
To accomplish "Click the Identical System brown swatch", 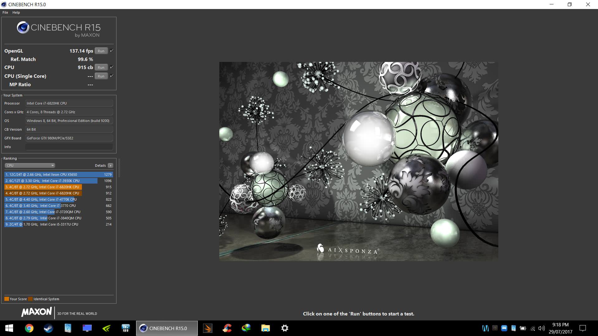I will (30, 299).
